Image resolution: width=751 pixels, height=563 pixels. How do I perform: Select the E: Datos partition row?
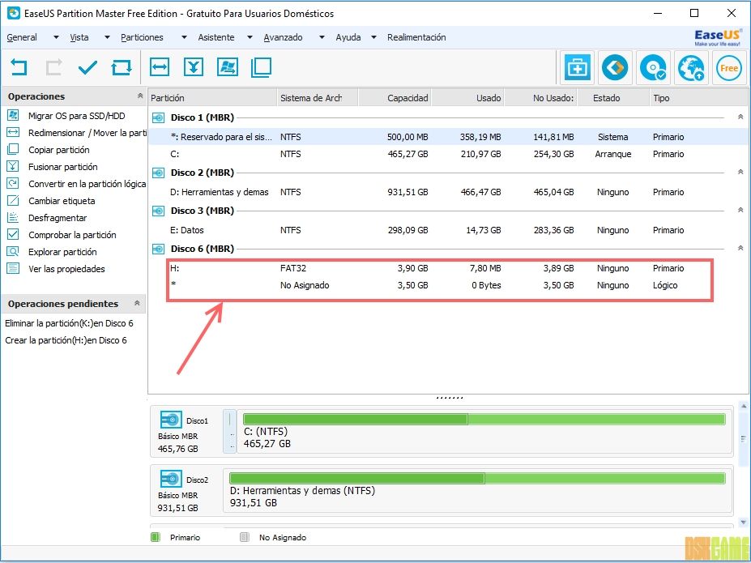[437, 230]
